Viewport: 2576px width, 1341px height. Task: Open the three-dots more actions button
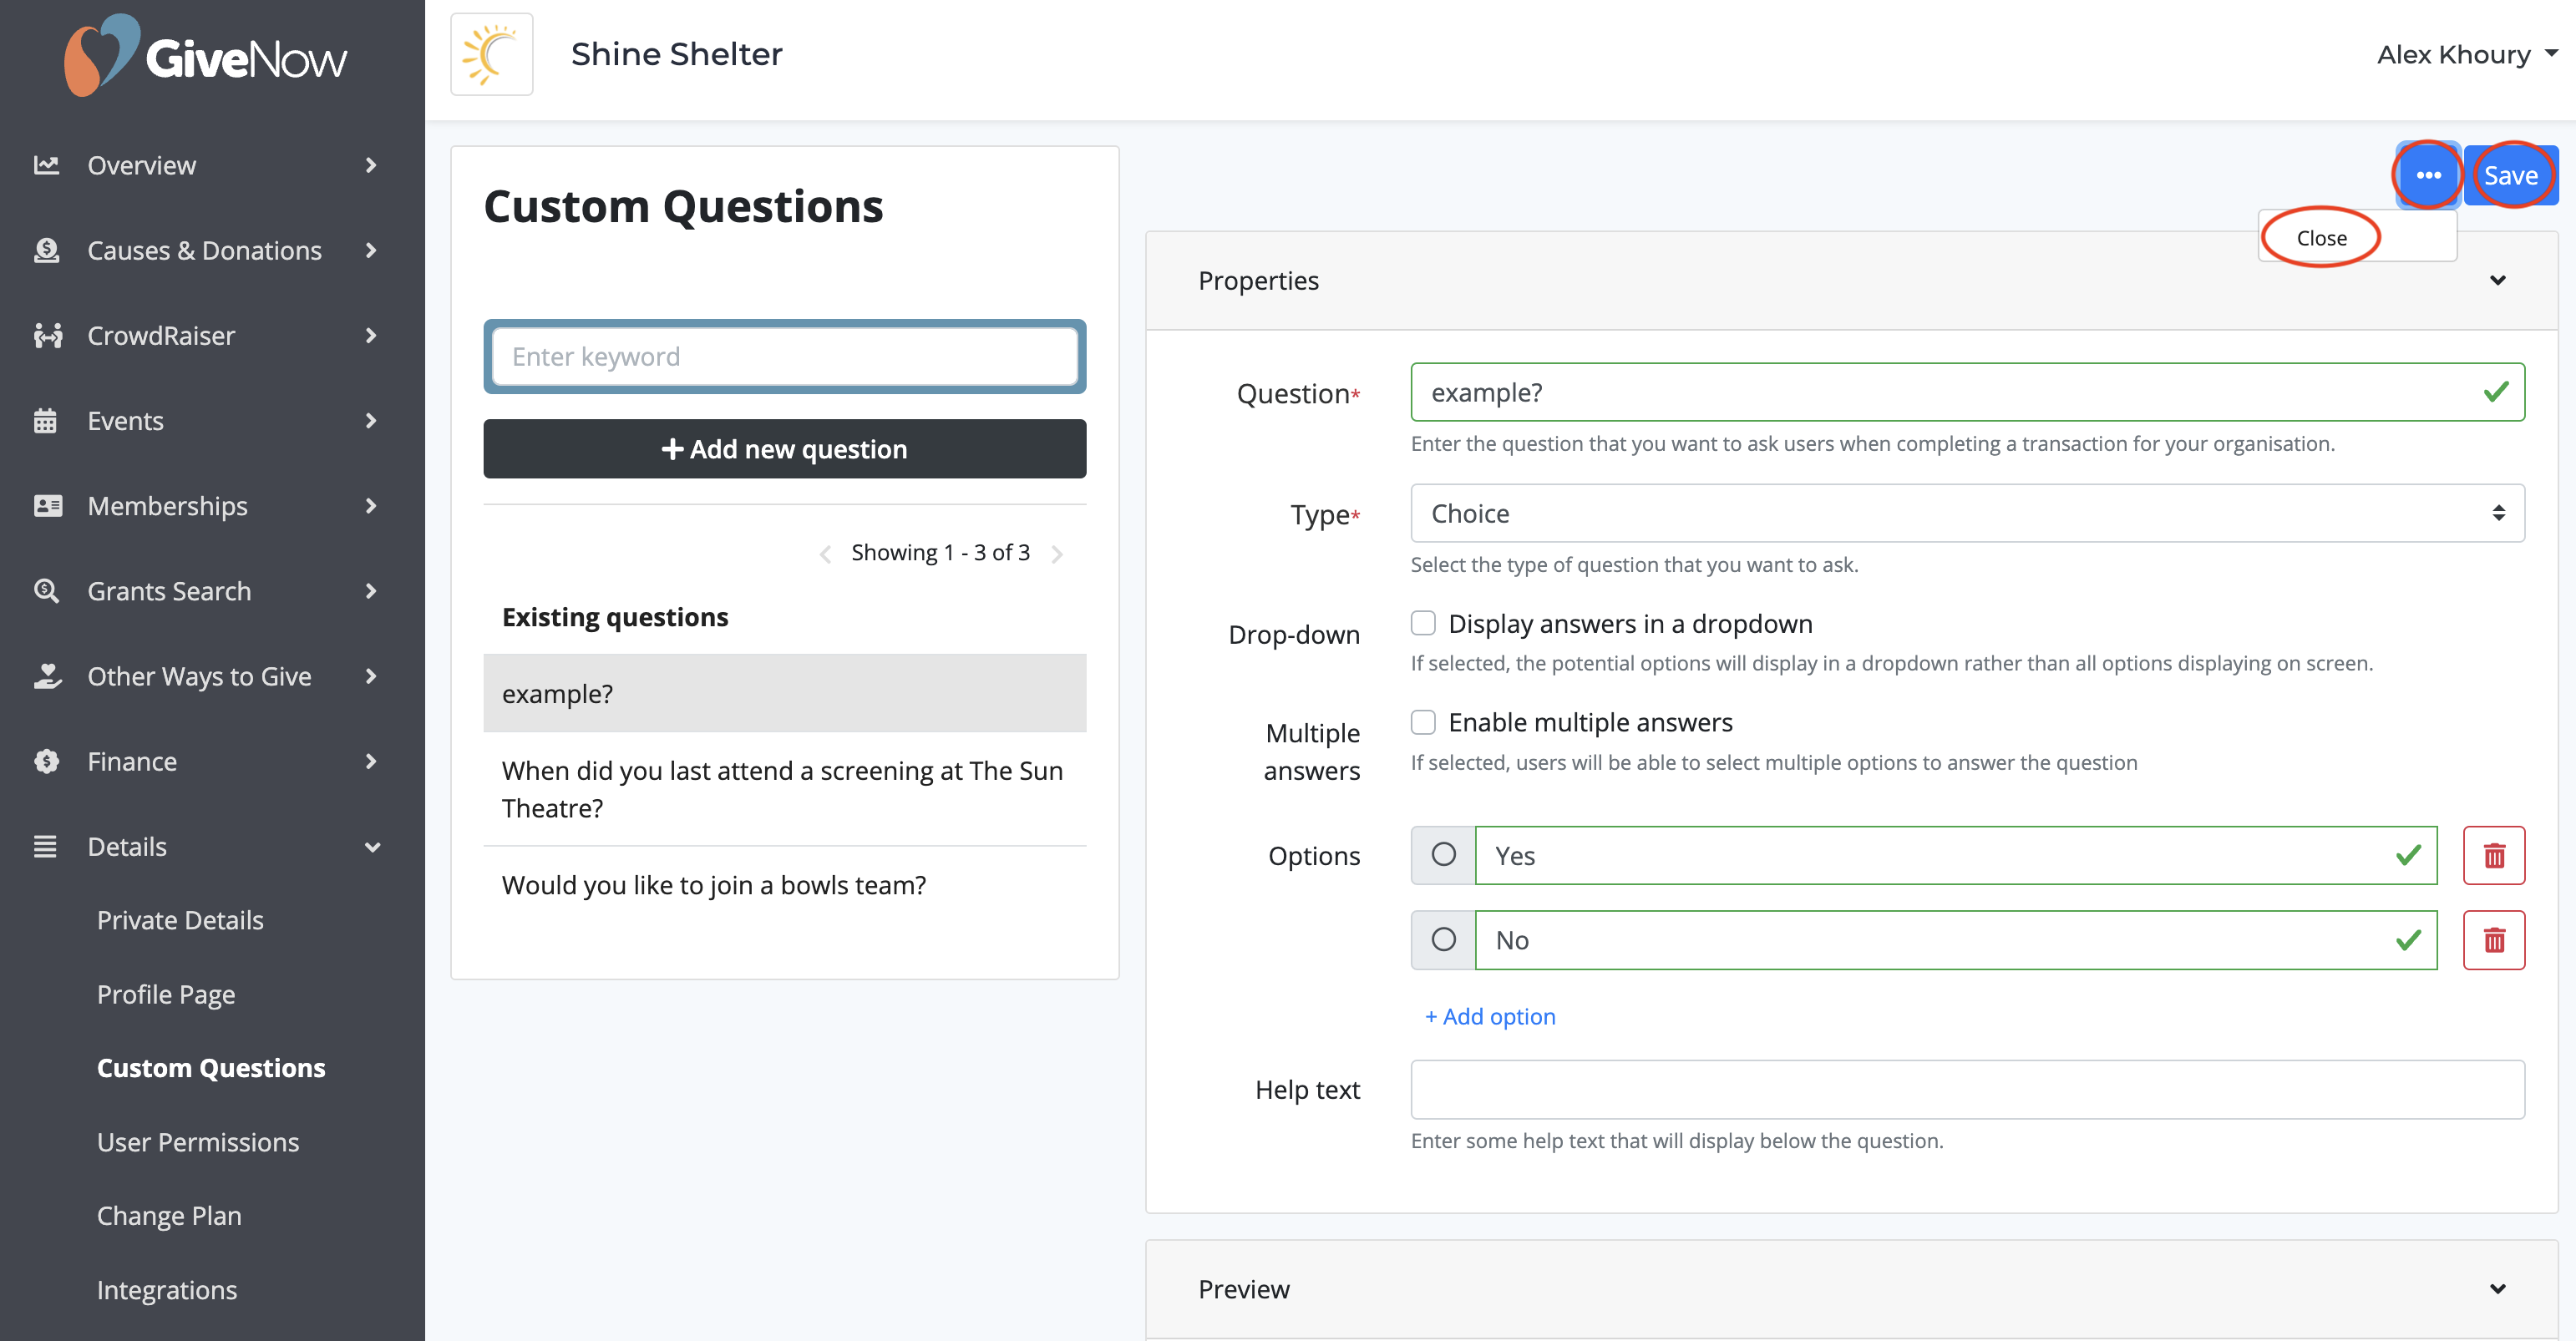pos(2428,175)
